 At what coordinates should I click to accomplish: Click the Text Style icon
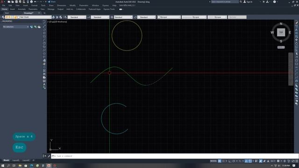65,17
